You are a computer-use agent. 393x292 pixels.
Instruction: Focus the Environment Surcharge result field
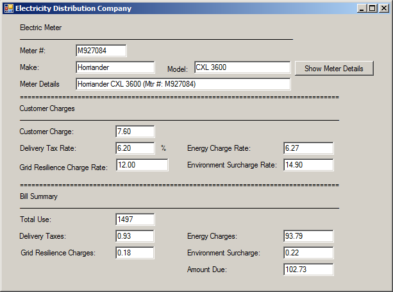(308, 253)
